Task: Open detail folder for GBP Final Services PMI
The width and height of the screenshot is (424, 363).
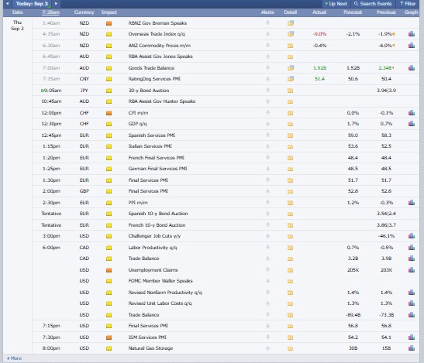Action: pos(290,191)
